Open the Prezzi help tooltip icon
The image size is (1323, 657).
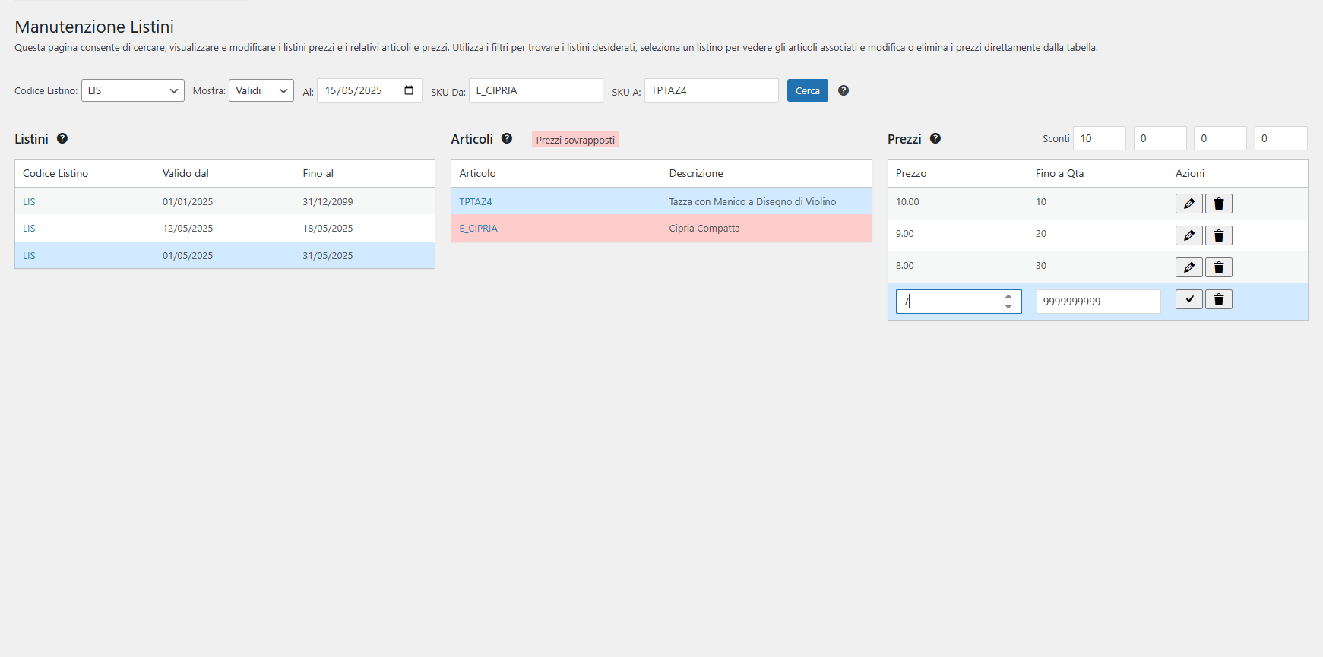click(x=935, y=138)
